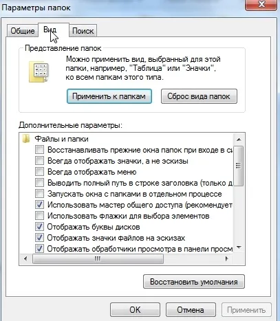280x321 pixels.
Task: Select the Вид tab
Action: click(x=54, y=30)
